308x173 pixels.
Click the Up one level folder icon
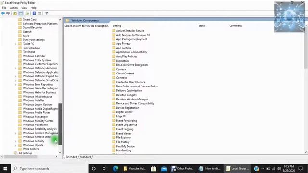coord(15,13)
